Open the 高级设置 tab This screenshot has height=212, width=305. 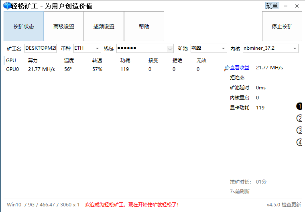[64, 26]
